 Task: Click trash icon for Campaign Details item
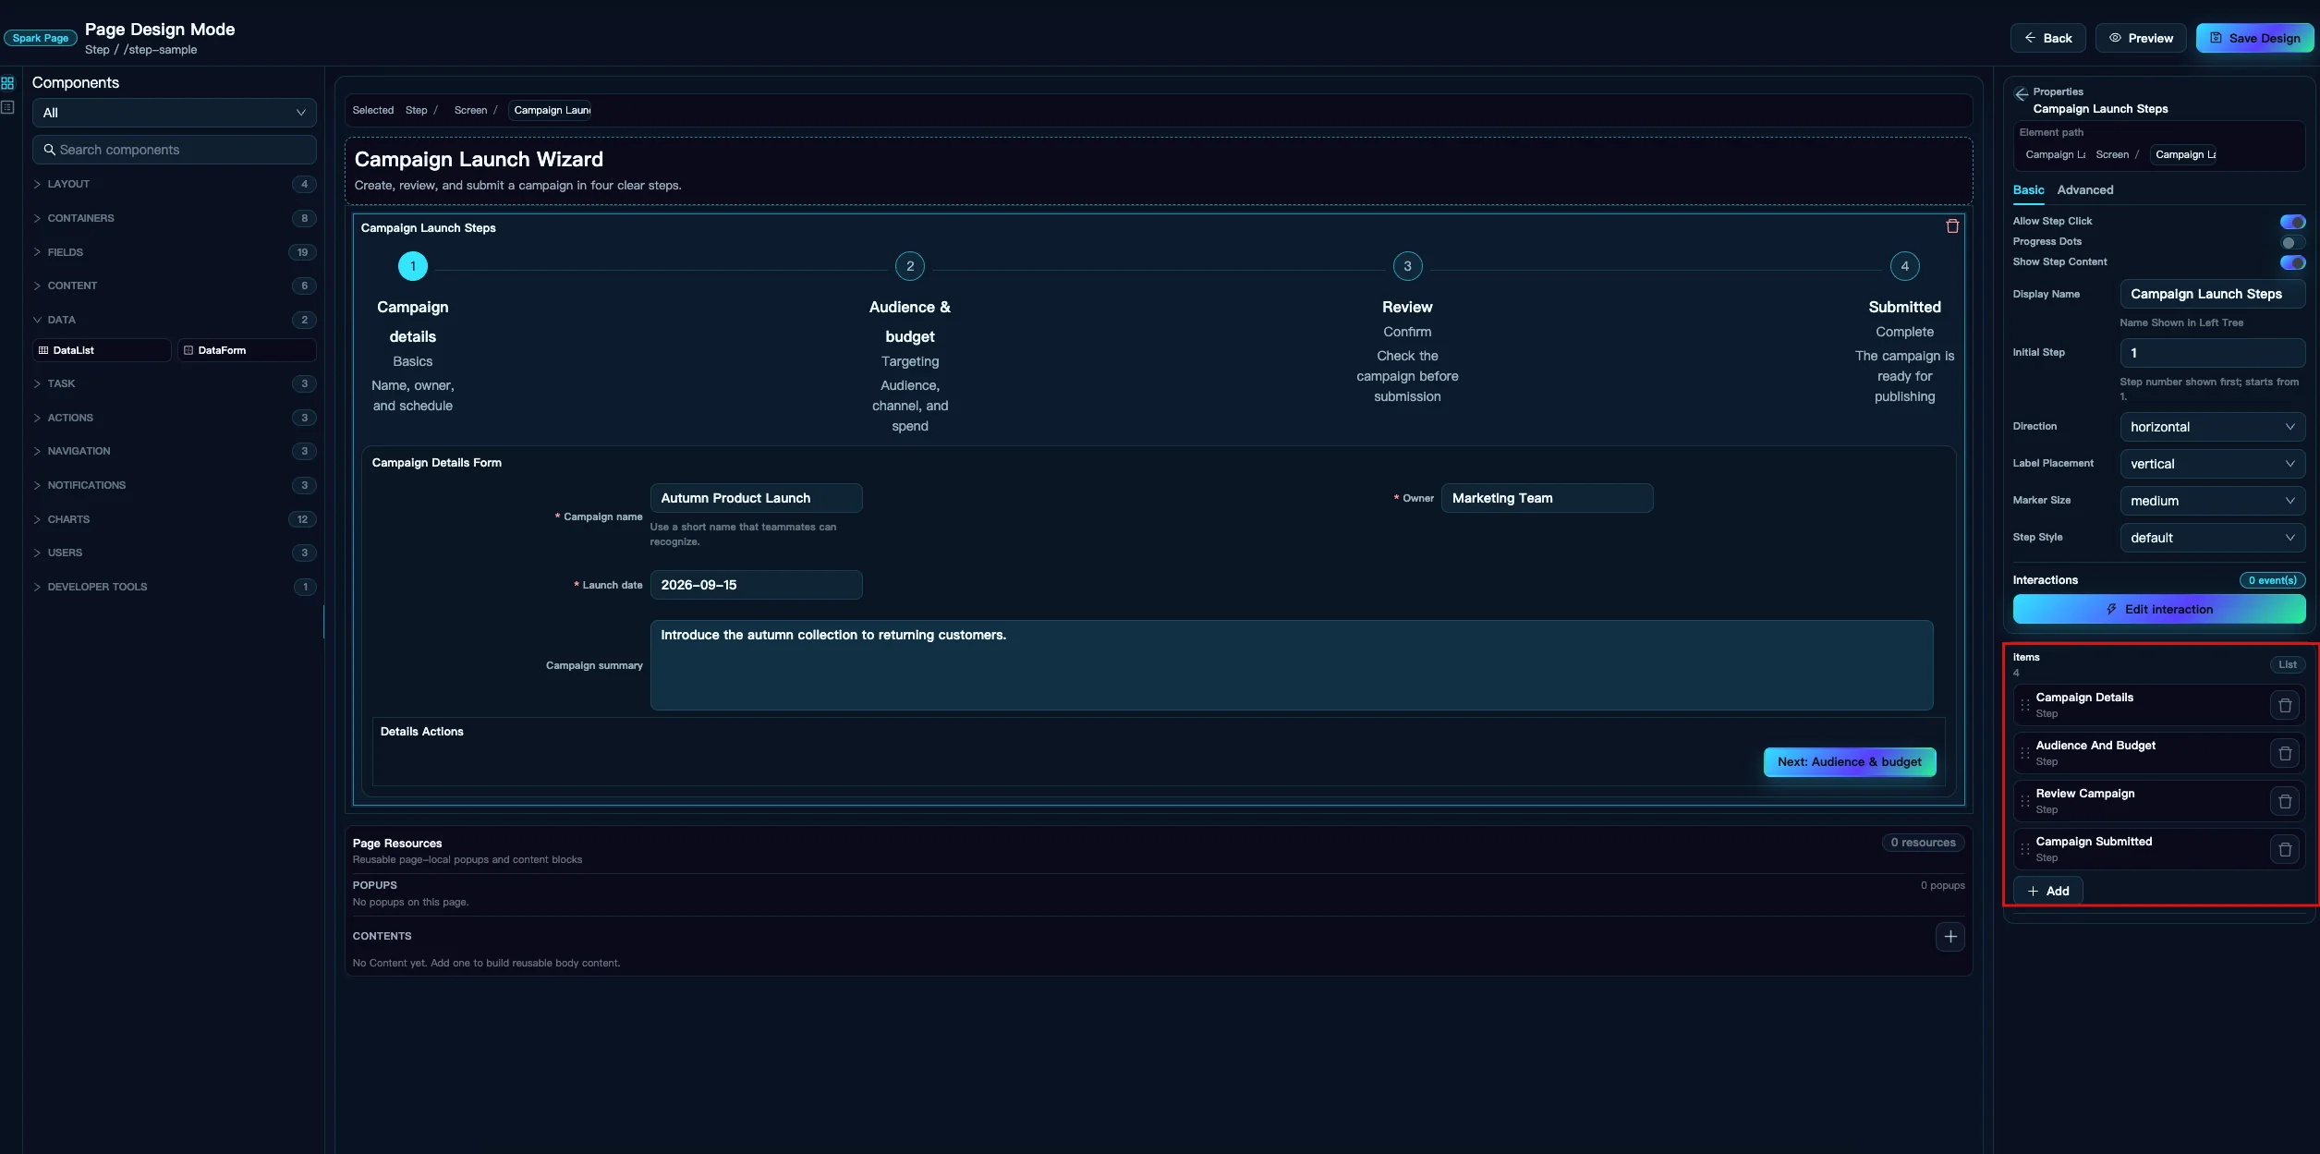pyautogui.click(x=2285, y=706)
